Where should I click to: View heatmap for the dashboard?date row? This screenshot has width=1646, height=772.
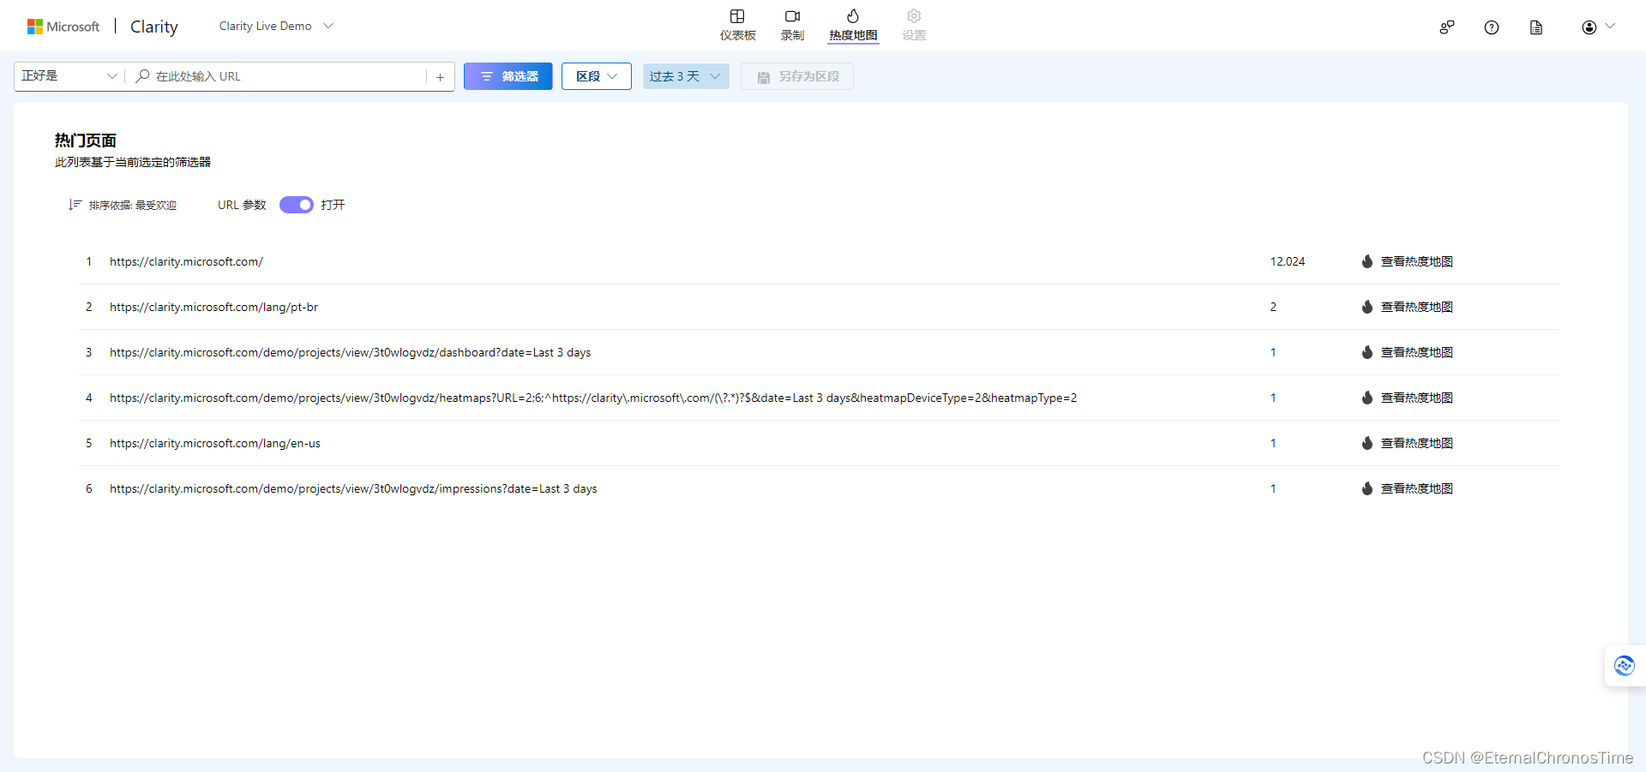[x=1407, y=352]
